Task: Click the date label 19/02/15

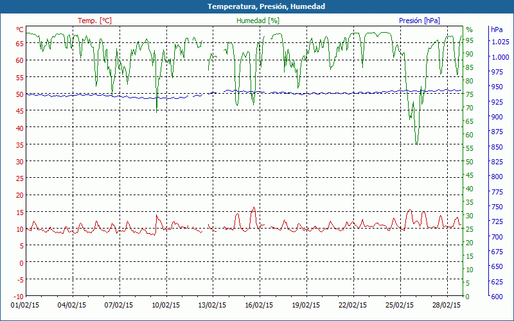Action: 306,305
